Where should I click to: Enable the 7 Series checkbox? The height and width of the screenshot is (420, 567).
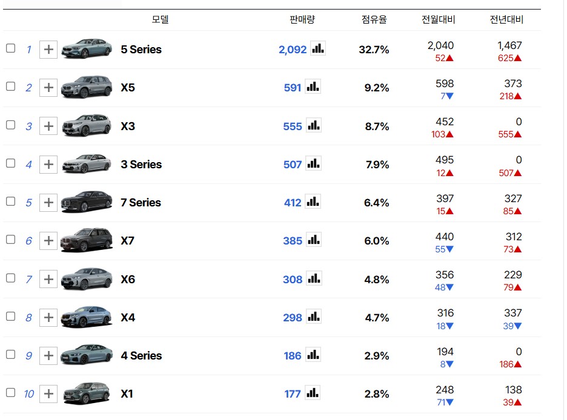tap(10, 201)
